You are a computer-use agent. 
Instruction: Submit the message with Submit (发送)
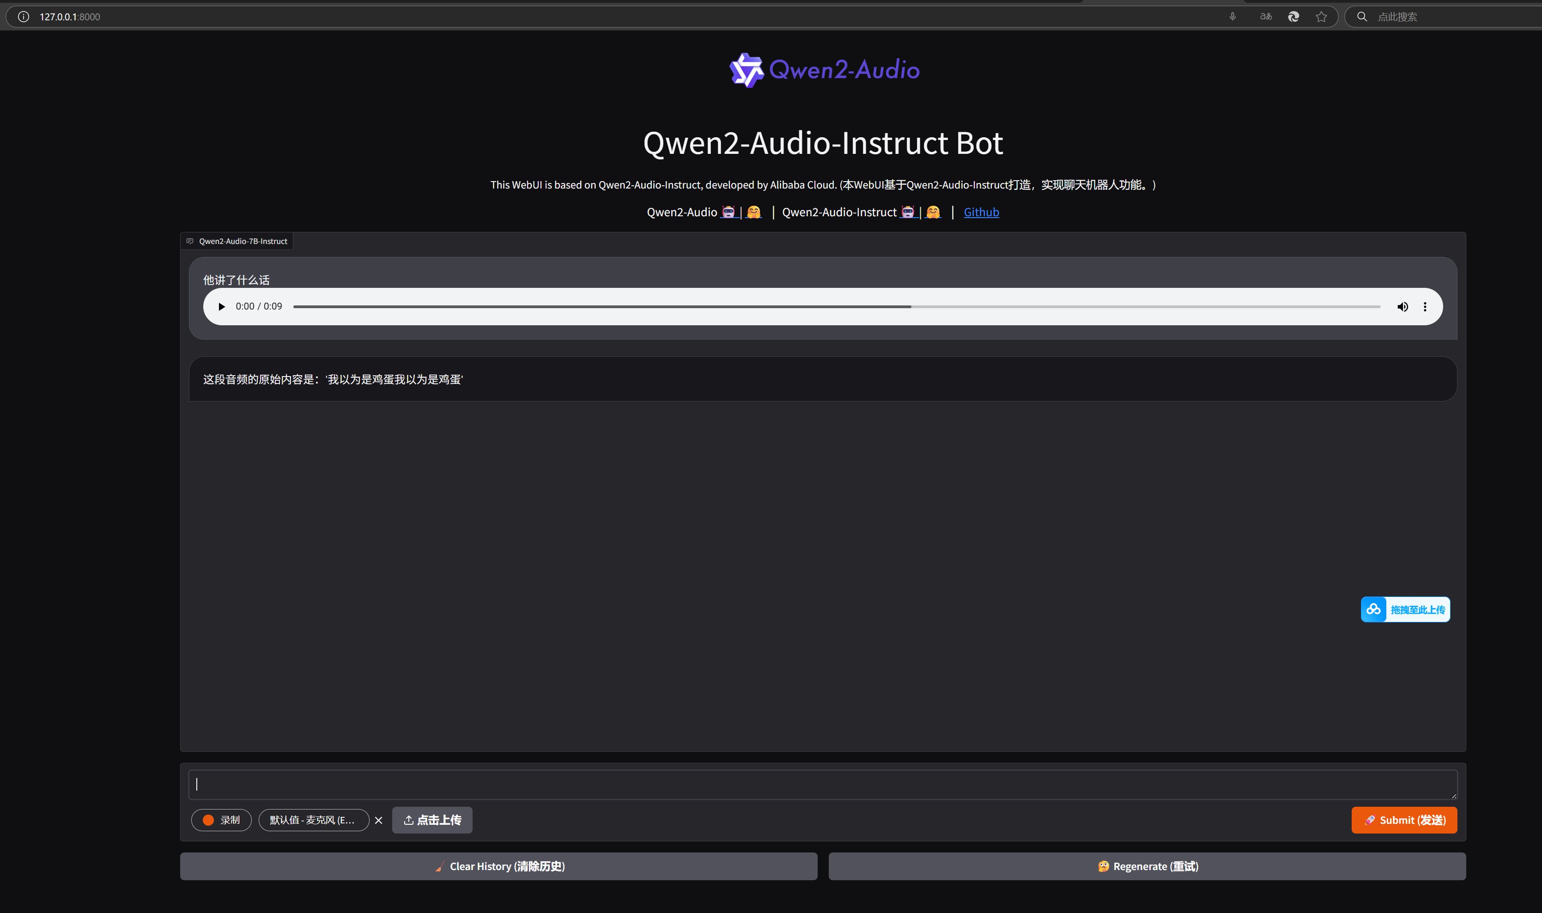(x=1404, y=820)
